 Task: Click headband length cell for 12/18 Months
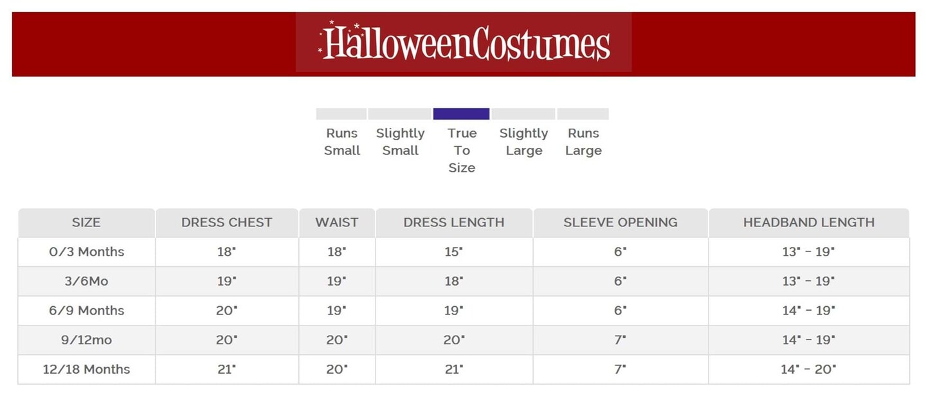tap(808, 370)
